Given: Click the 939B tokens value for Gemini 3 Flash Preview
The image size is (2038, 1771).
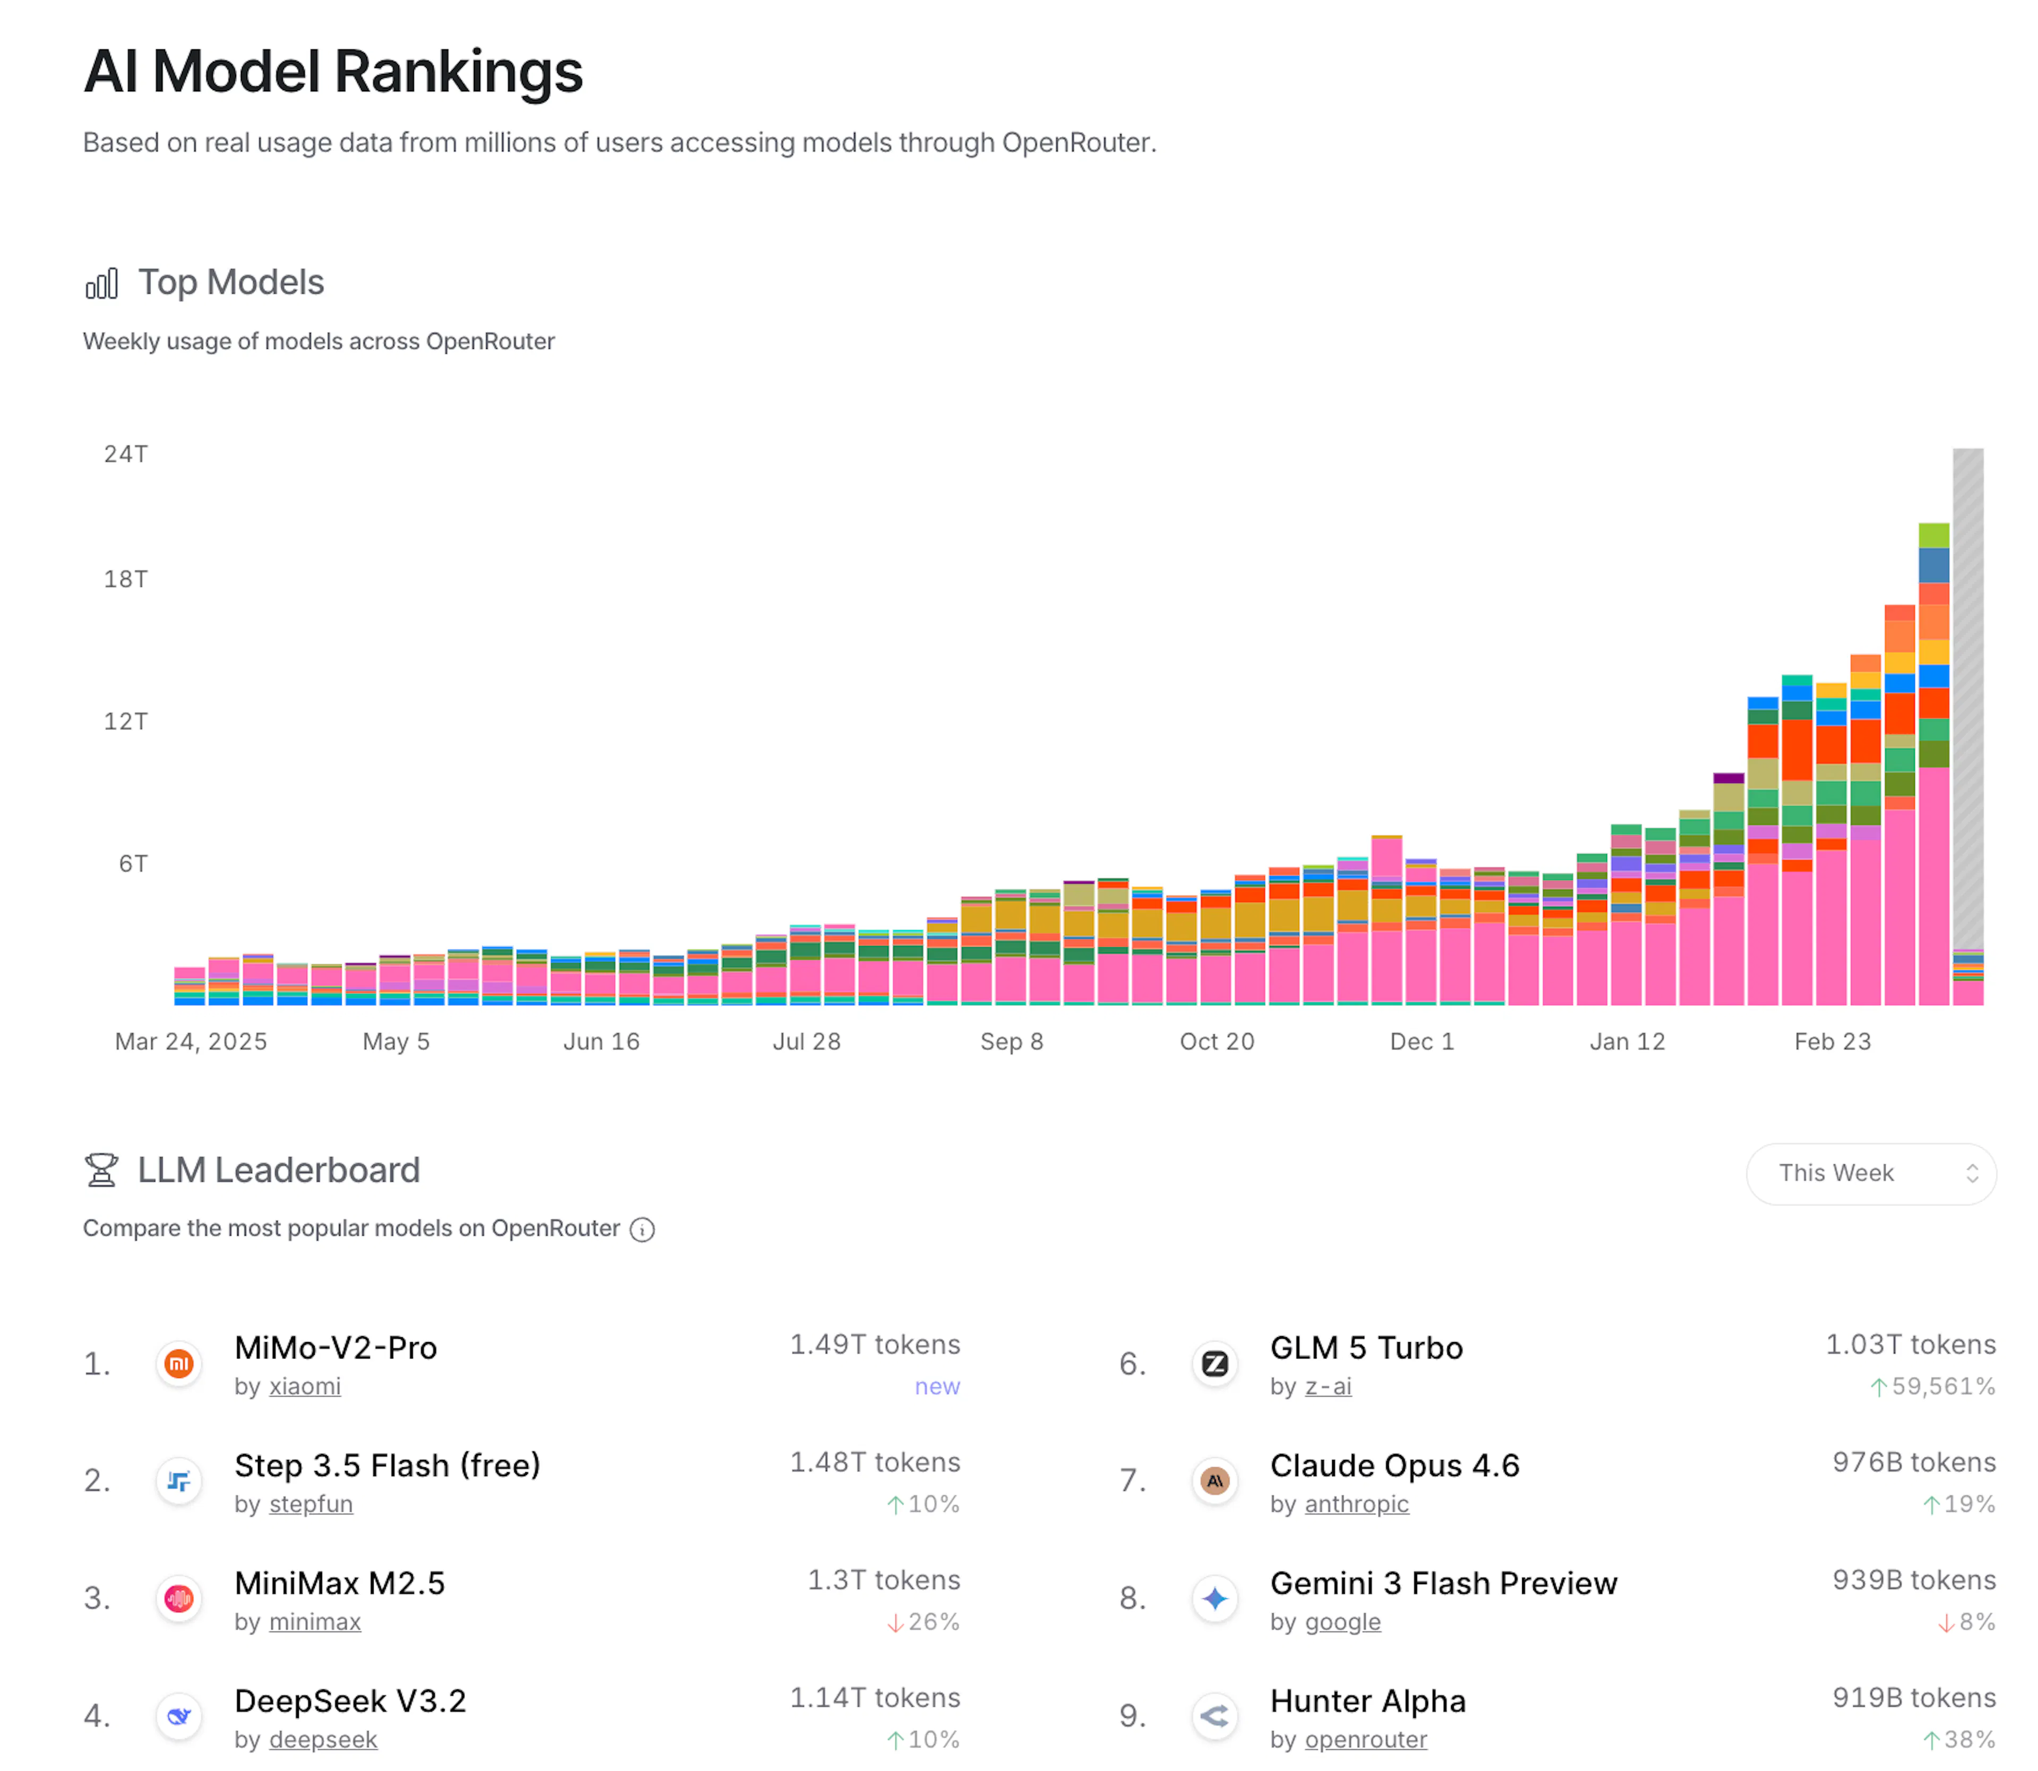Looking at the screenshot, I should click(x=1914, y=1580).
